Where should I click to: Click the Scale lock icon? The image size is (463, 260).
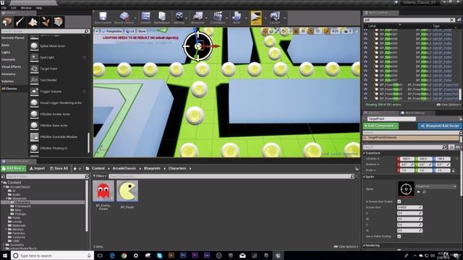coord(454,170)
